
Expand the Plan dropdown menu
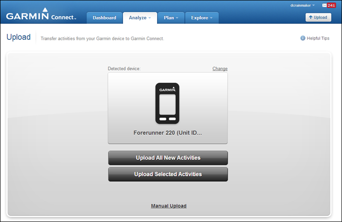pyautogui.click(x=171, y=18)
